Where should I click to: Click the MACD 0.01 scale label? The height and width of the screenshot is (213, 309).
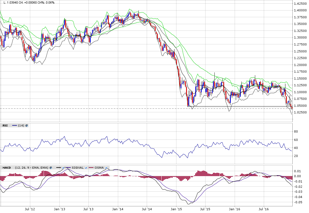point(298,171)
